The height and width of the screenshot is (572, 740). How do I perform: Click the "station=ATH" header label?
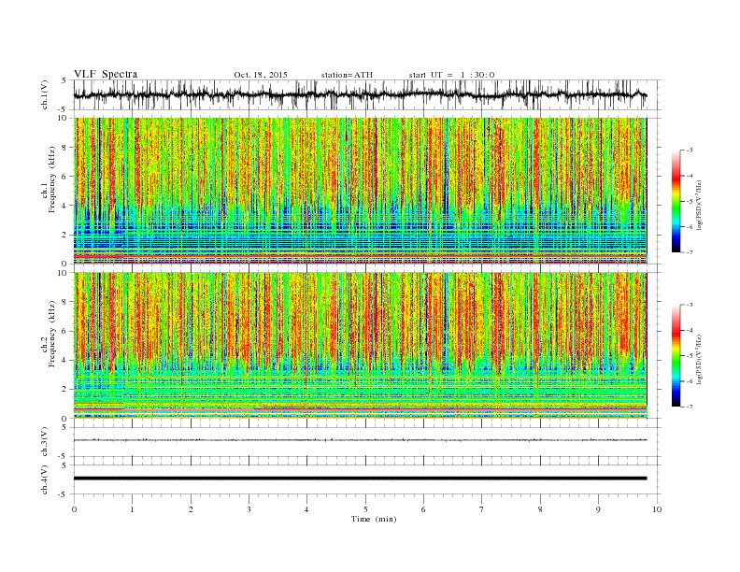(347, 75)
